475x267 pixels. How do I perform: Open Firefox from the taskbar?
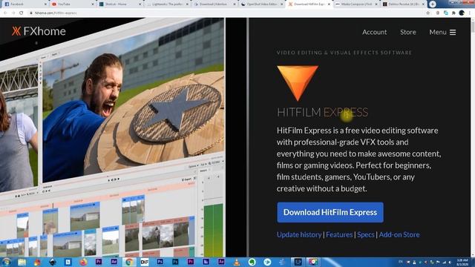[x=83, y=262]
